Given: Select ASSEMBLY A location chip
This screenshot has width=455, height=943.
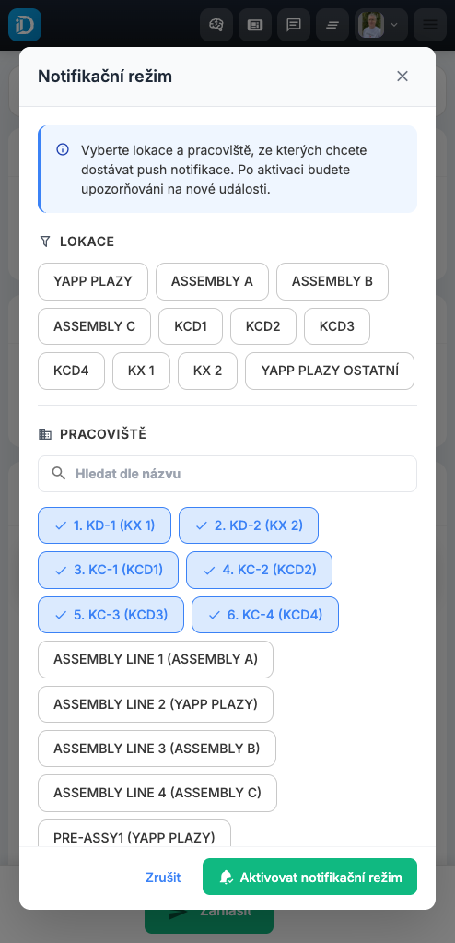Looking at the screenshot, I should tap(212, 281).
